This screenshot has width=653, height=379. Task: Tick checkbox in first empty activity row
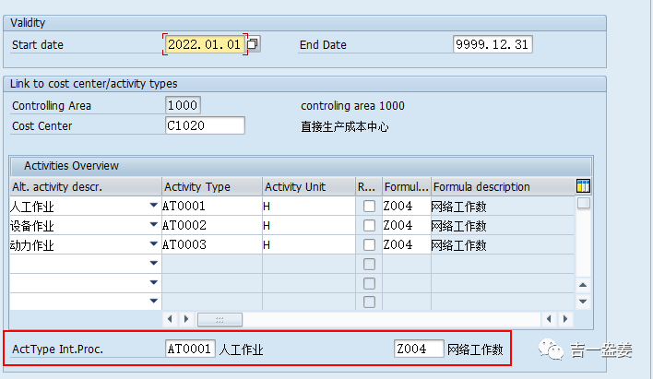tap(369, 264)
